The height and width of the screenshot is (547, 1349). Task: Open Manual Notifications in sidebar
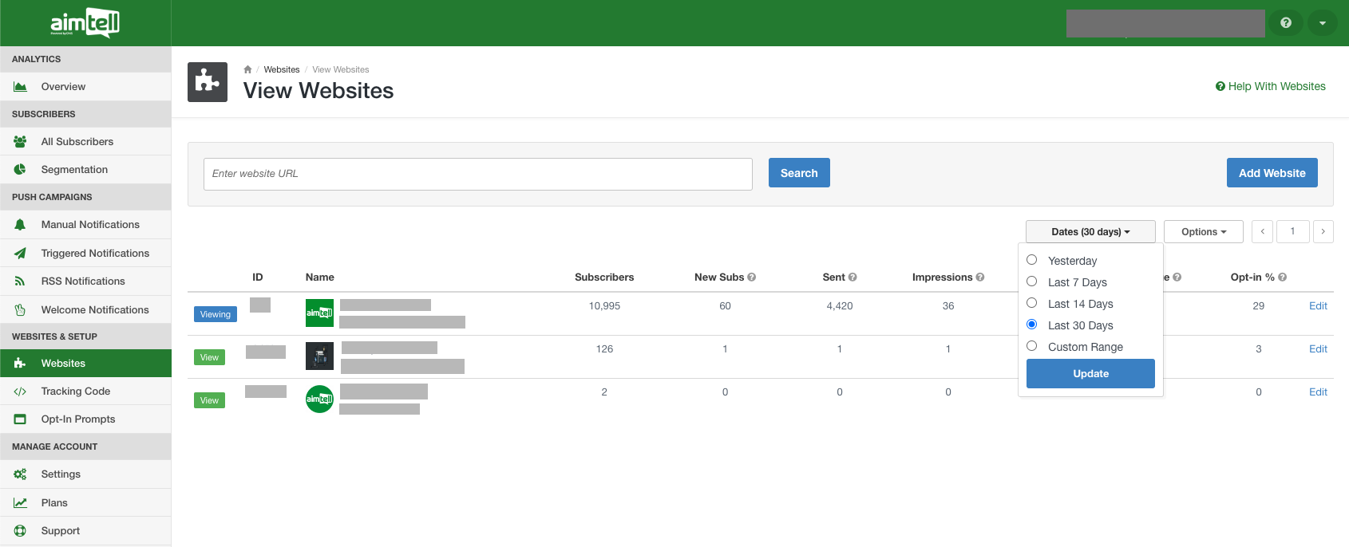[x=90, y=225]
